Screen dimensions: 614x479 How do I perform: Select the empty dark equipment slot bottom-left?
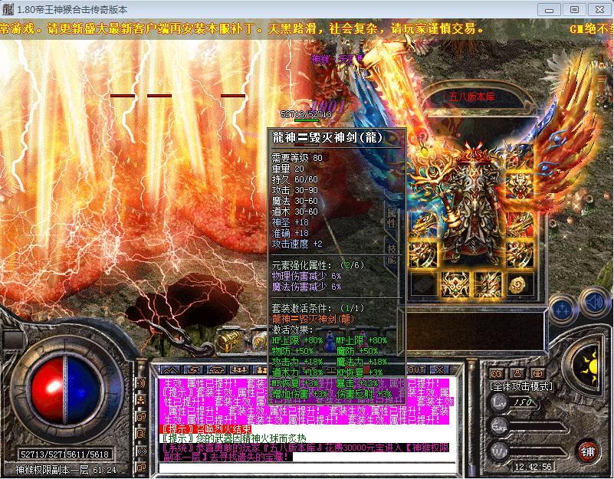pyautogui.click(x=423, y=285)
